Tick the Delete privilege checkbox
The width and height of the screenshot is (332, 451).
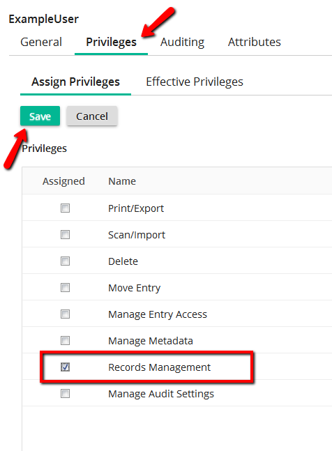[66, 261]
